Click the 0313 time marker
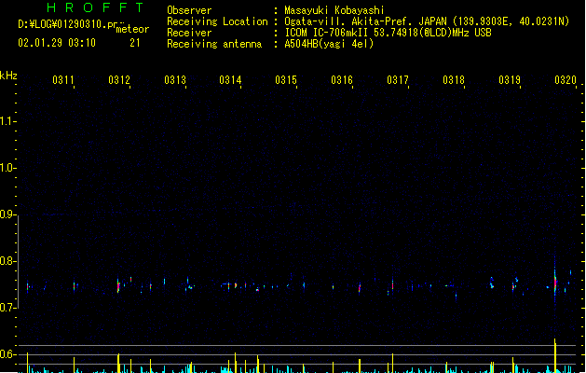The width and height of the screenshot is (586, 373). tap(174, 80)
